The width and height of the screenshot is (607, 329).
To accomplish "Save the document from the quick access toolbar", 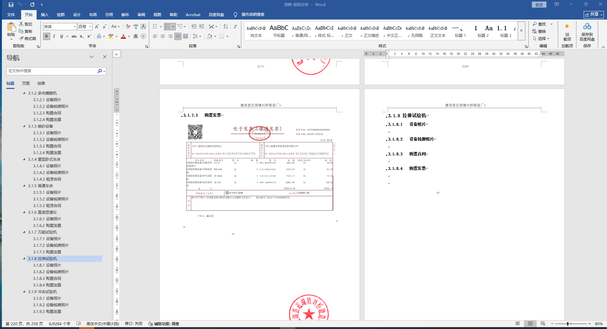I will coord(11,5).
